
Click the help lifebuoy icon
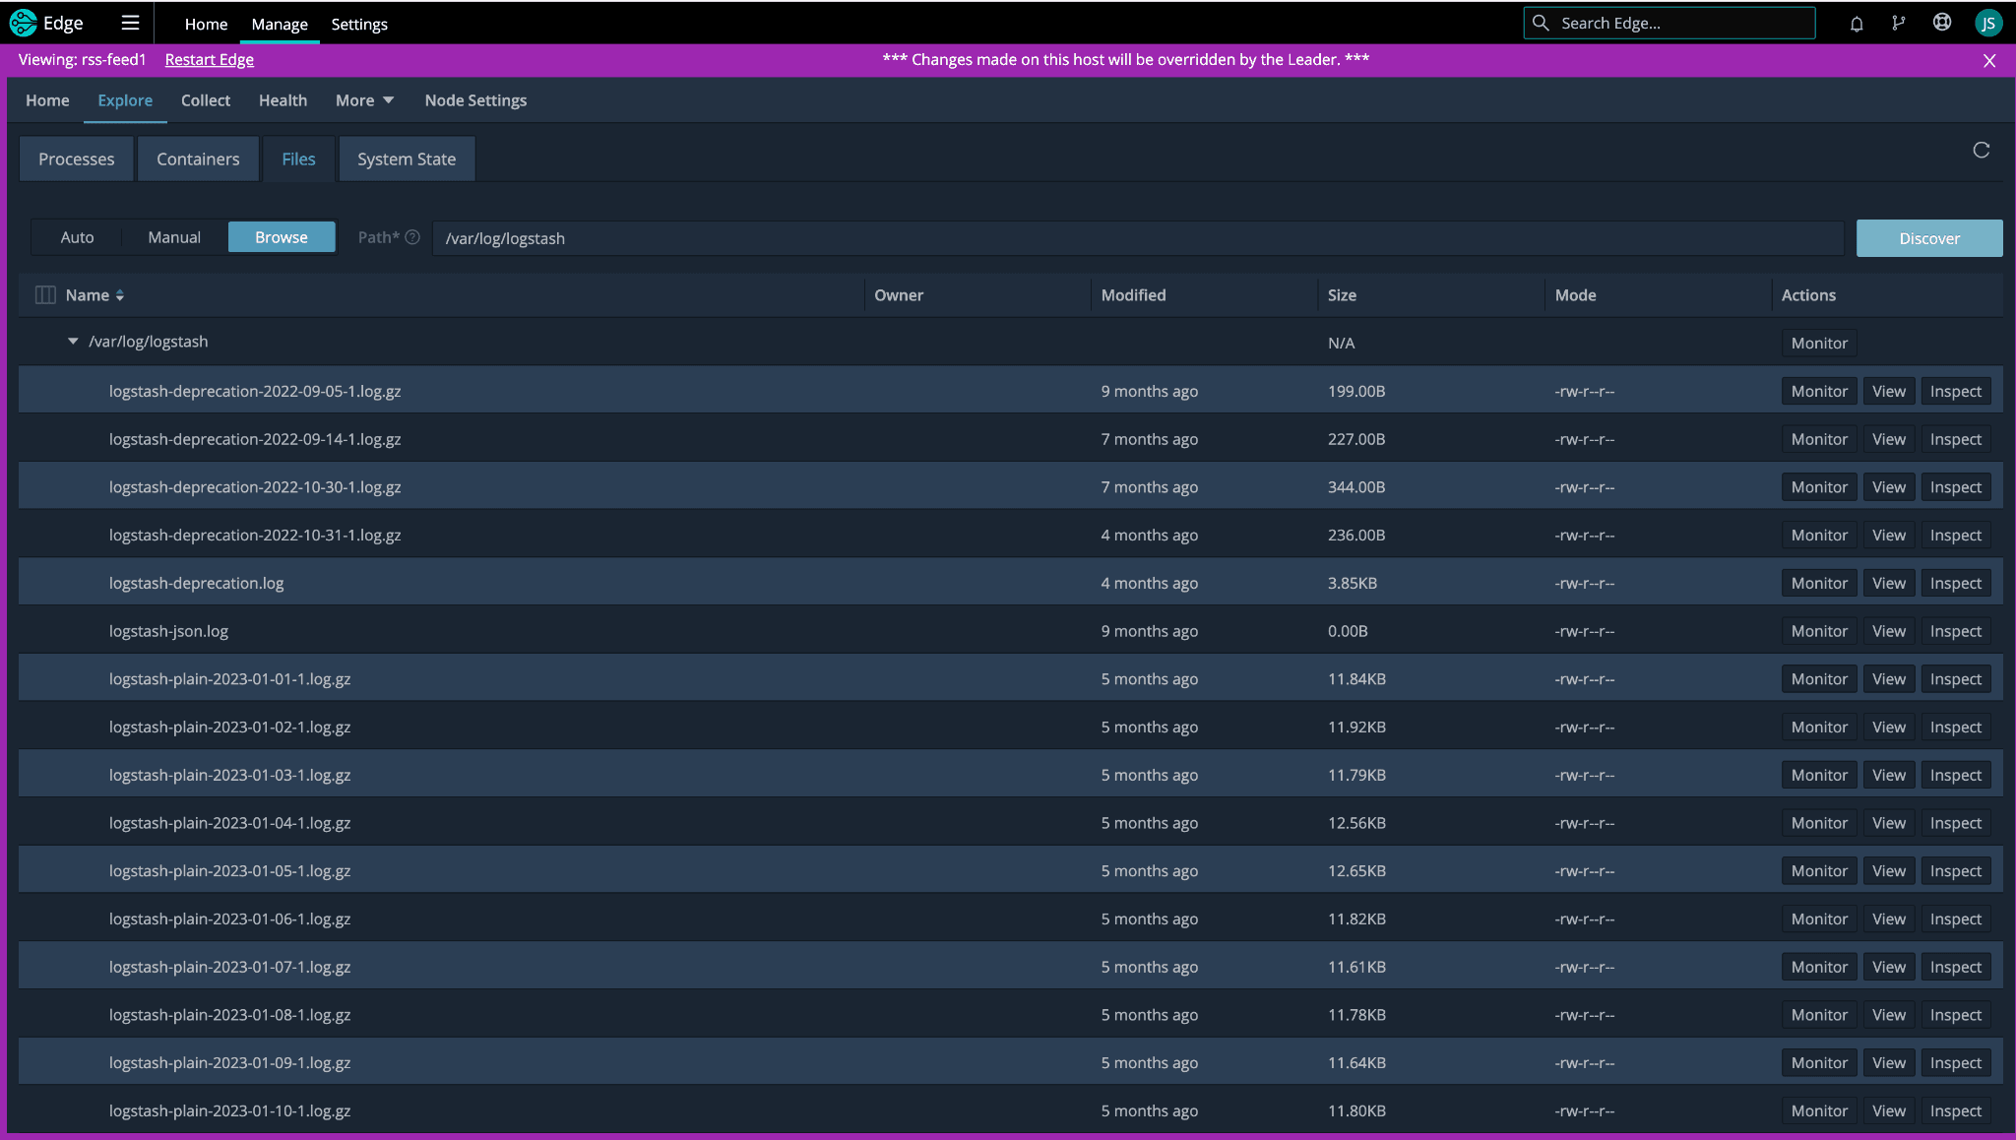(1941, 23)
